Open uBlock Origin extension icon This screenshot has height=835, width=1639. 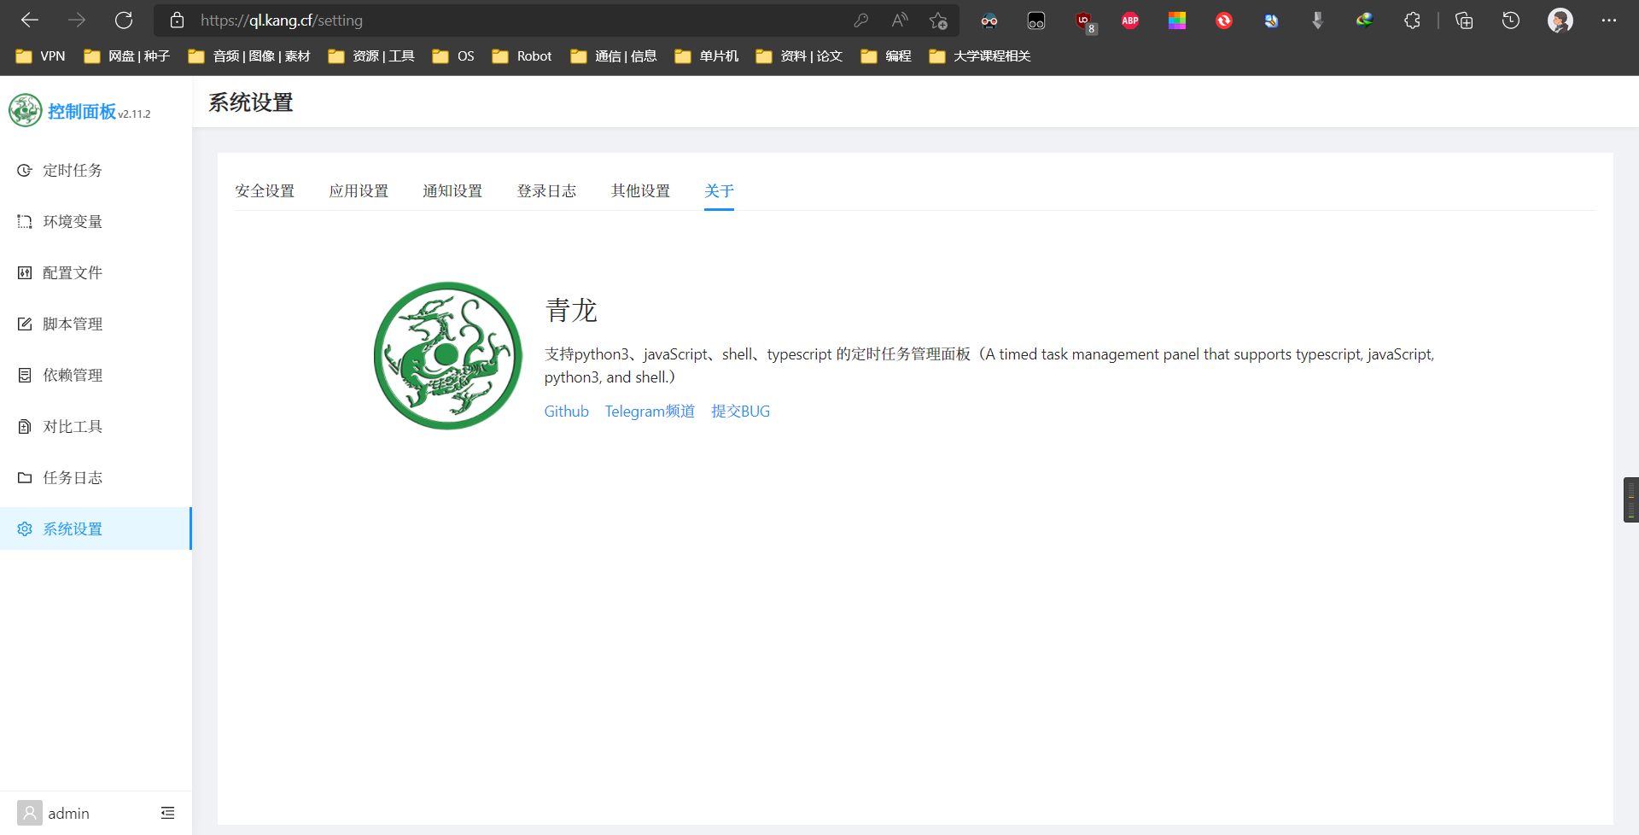point(1085,21)
